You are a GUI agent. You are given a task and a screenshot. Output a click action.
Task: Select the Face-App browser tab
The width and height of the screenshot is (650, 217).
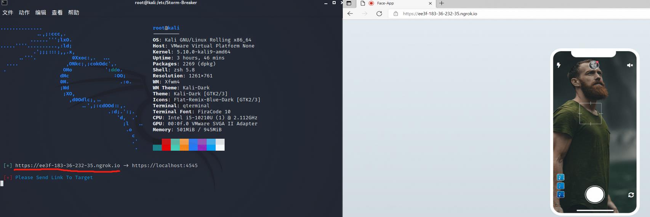[x=396, y=3]
